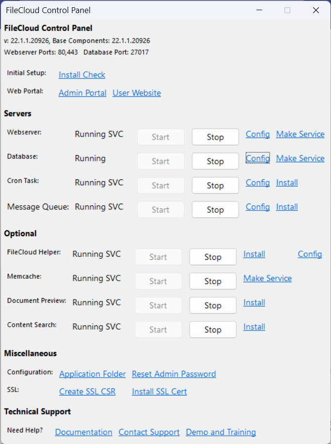Screen dimensions: 331x444
Task: Run the Install Check for initial setup
Action: 81,75
